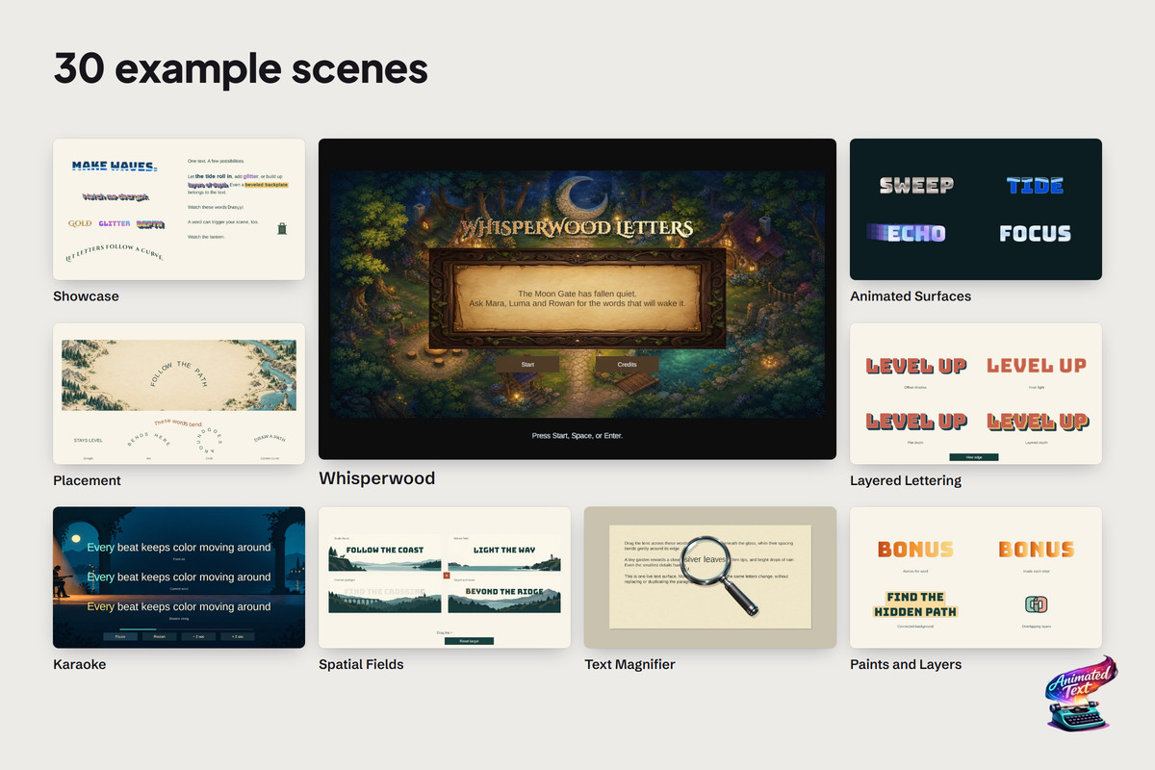Click the View edge button in Layered Lettering

click(x=974, y=457)
